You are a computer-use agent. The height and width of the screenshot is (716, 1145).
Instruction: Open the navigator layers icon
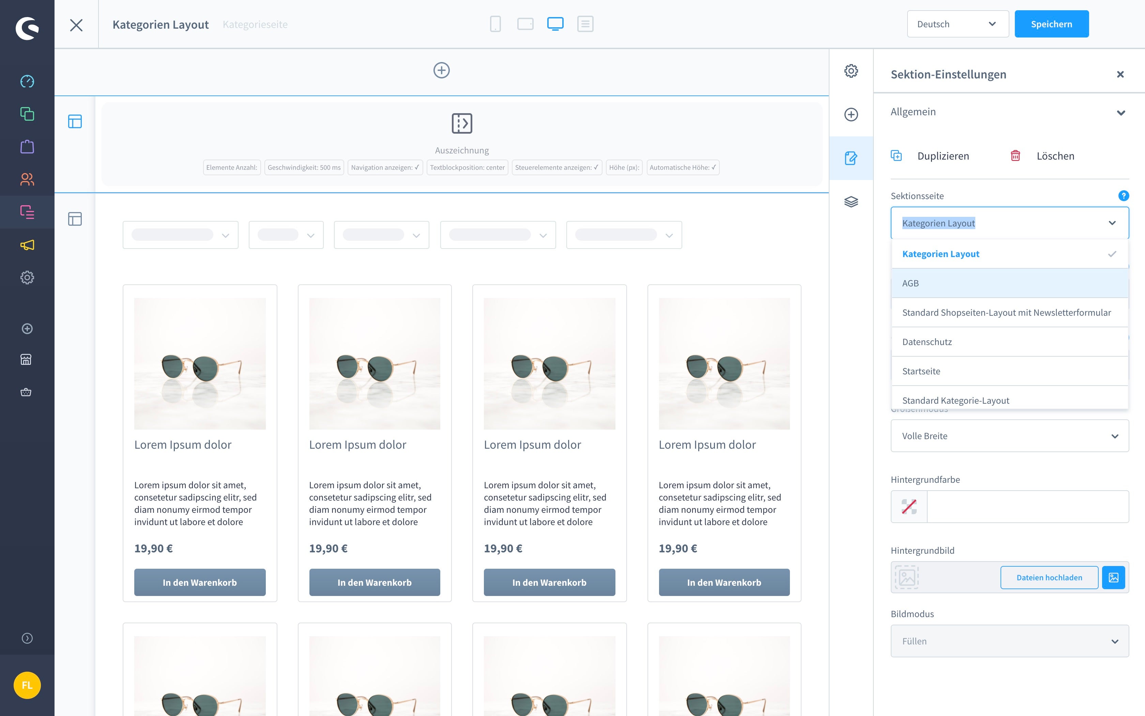(x=851, y=202)
